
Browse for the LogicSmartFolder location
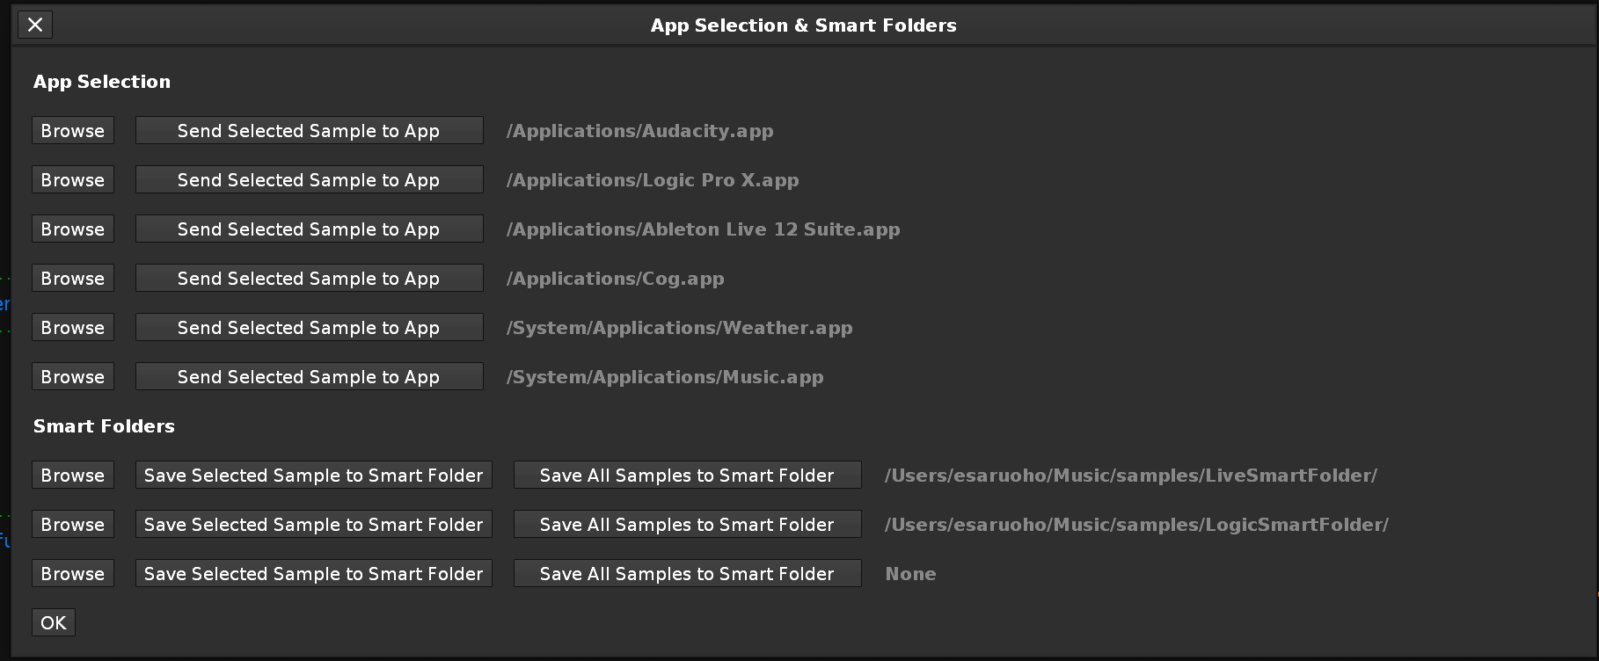tap(73, 525)
